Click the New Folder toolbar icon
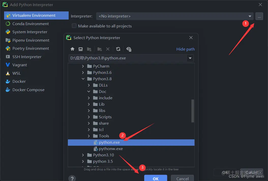Image resolution: width=268 pixels, height=181 pixels. (x=100, y=49)
